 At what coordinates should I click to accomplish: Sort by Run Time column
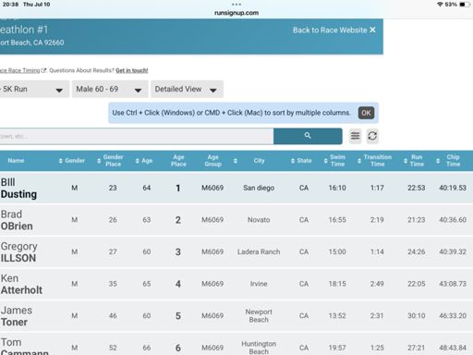click(x=406, y=161)
